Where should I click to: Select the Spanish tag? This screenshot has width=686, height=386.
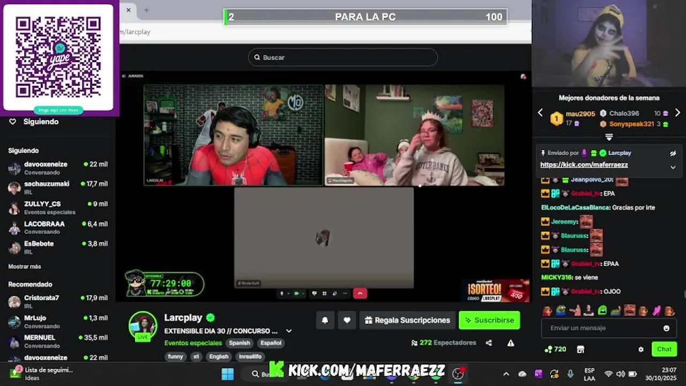click(240, 343)
